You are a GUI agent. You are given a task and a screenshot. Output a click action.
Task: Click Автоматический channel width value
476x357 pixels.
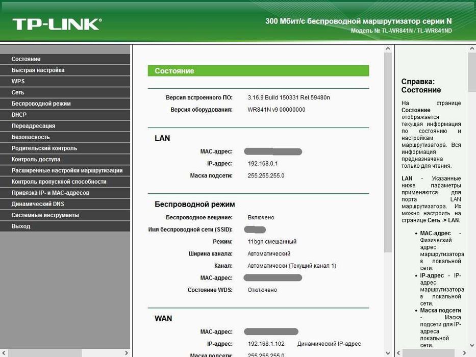(x=269, y=253)
